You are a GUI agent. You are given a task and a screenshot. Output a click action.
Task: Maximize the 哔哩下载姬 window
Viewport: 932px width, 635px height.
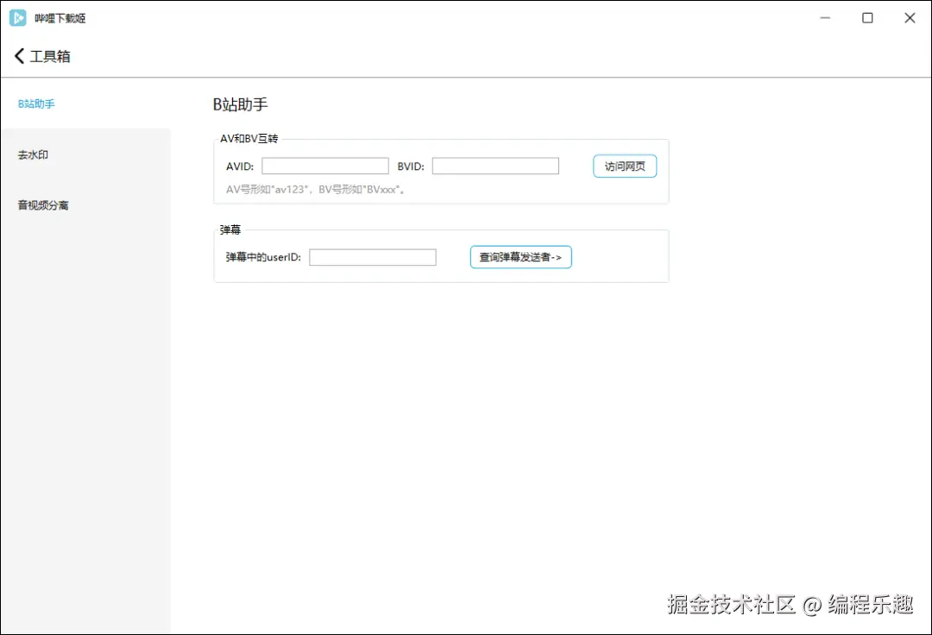point(867,18)
